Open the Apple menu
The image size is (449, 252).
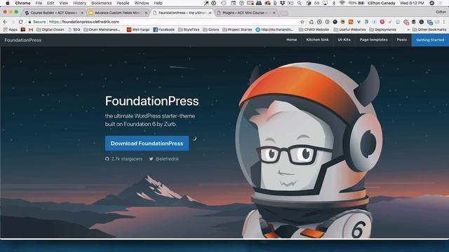coord(8,3)
